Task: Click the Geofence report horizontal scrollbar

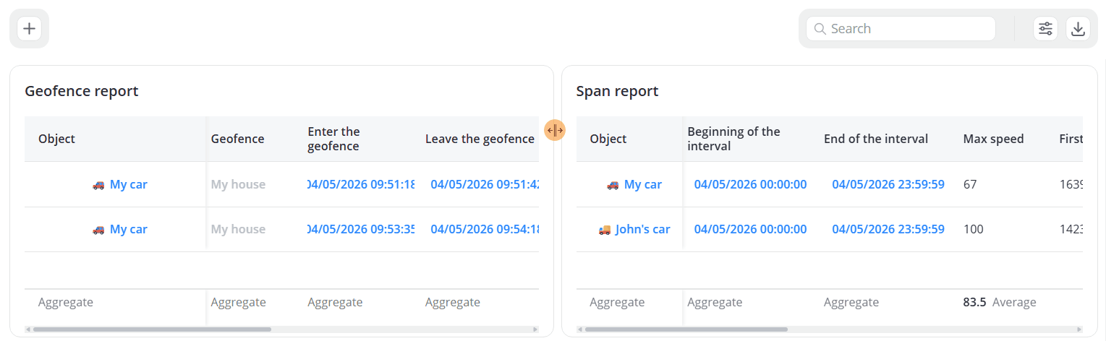Action: point(152,329)
